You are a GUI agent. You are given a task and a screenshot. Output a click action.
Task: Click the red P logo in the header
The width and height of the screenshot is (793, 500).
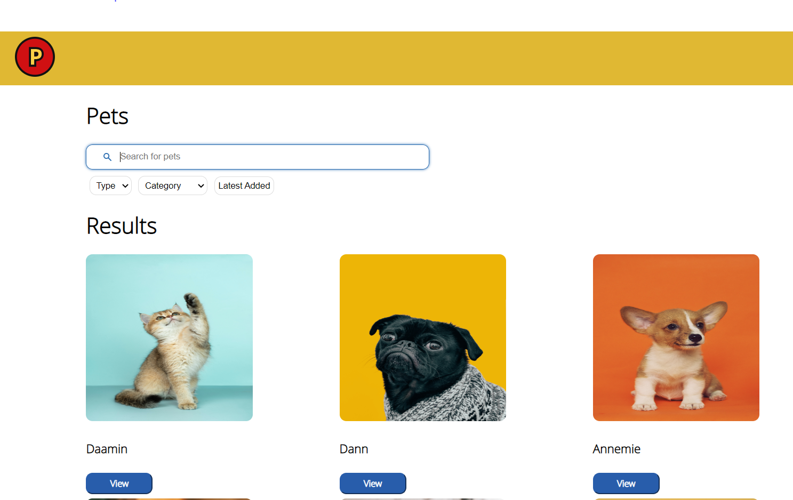click(x=34, y=57)
